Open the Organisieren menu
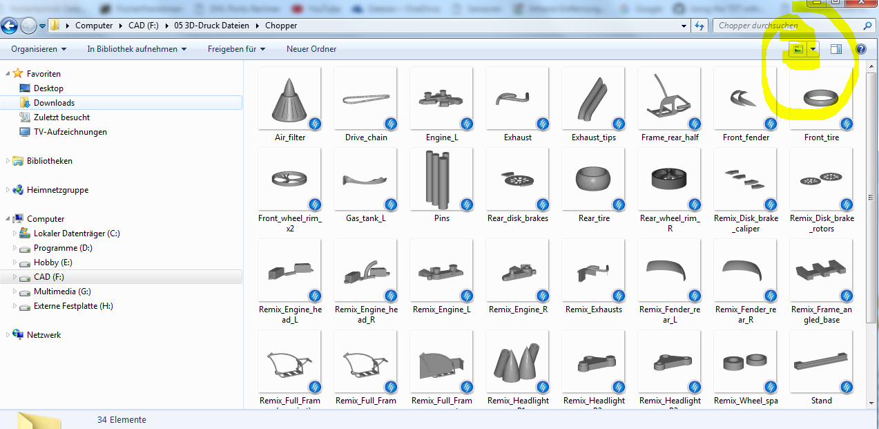The height and width of the screenshot is (429, 879). [x=39, y=49]
